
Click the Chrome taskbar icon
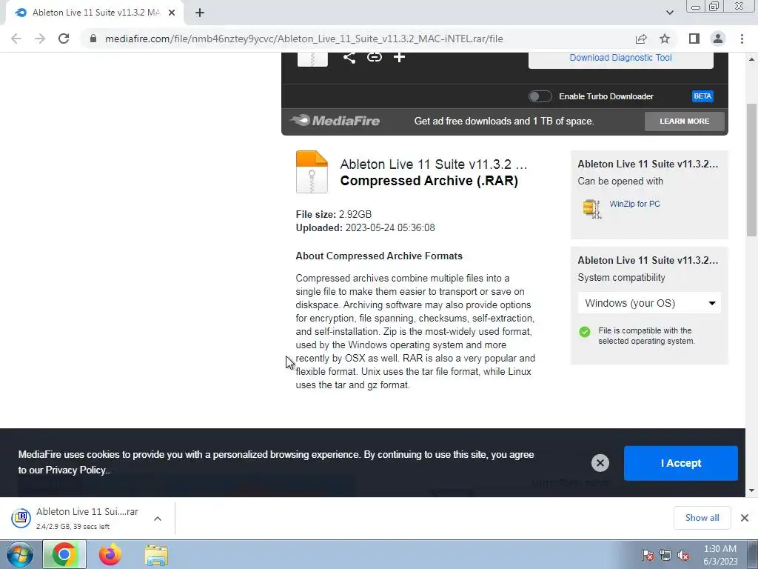pos(64,555)
